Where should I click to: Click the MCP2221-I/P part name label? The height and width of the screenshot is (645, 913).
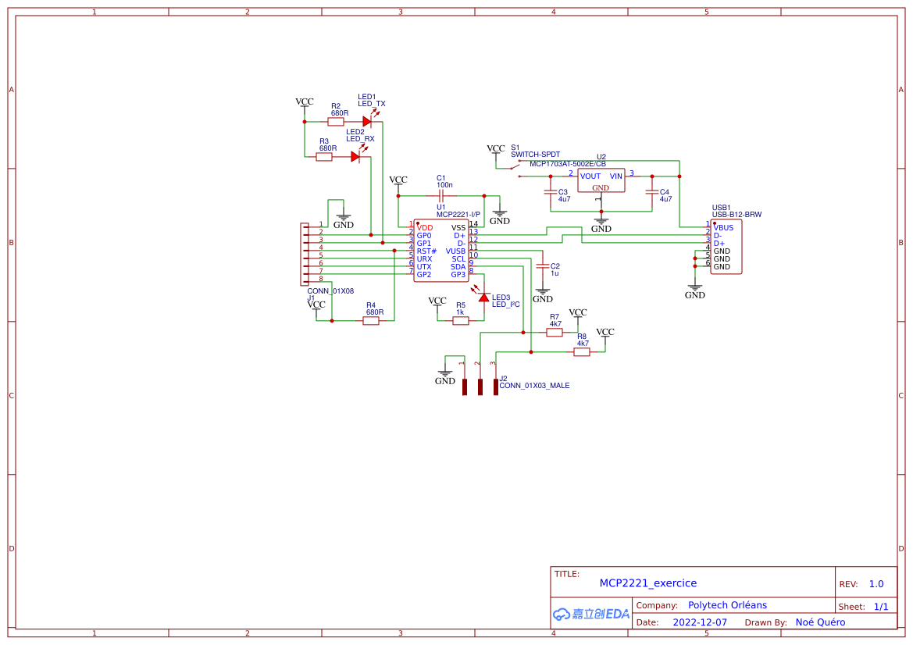click(458, 214)
